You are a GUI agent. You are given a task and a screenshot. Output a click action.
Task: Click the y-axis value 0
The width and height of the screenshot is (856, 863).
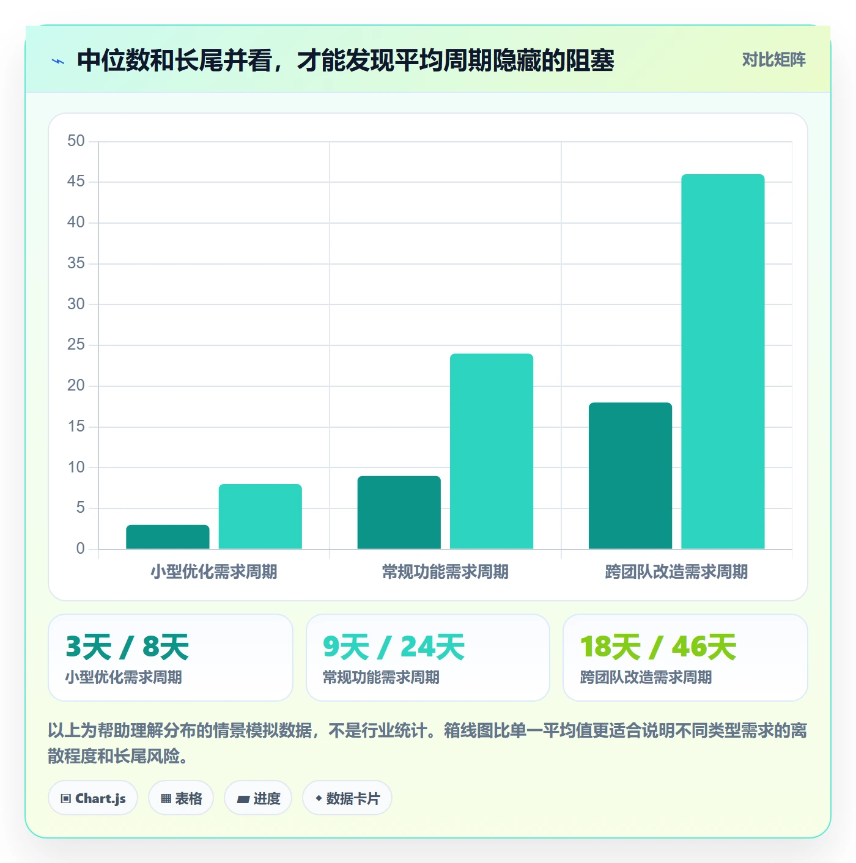tap(80, 548)
